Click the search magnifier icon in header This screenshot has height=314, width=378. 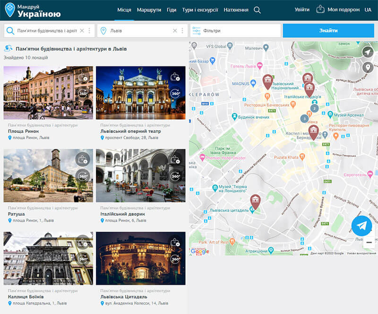click(x=257, y=10)
